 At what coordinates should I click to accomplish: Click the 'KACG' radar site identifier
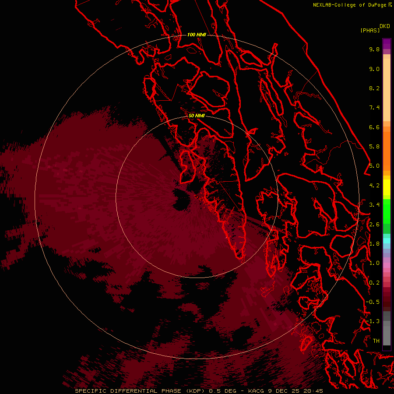(x=257, y=391)
